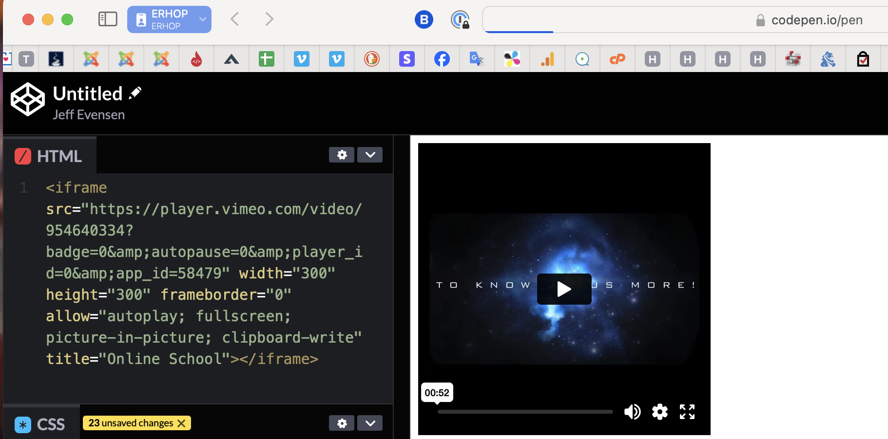
Task: Go forward to the next page
Action: (x=269, y=19)
